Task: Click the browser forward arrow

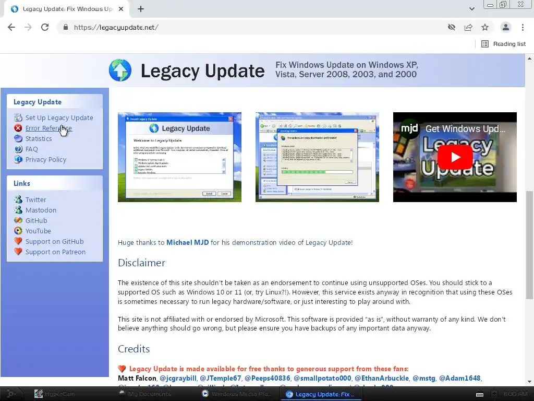Action: tap(28, 27)
